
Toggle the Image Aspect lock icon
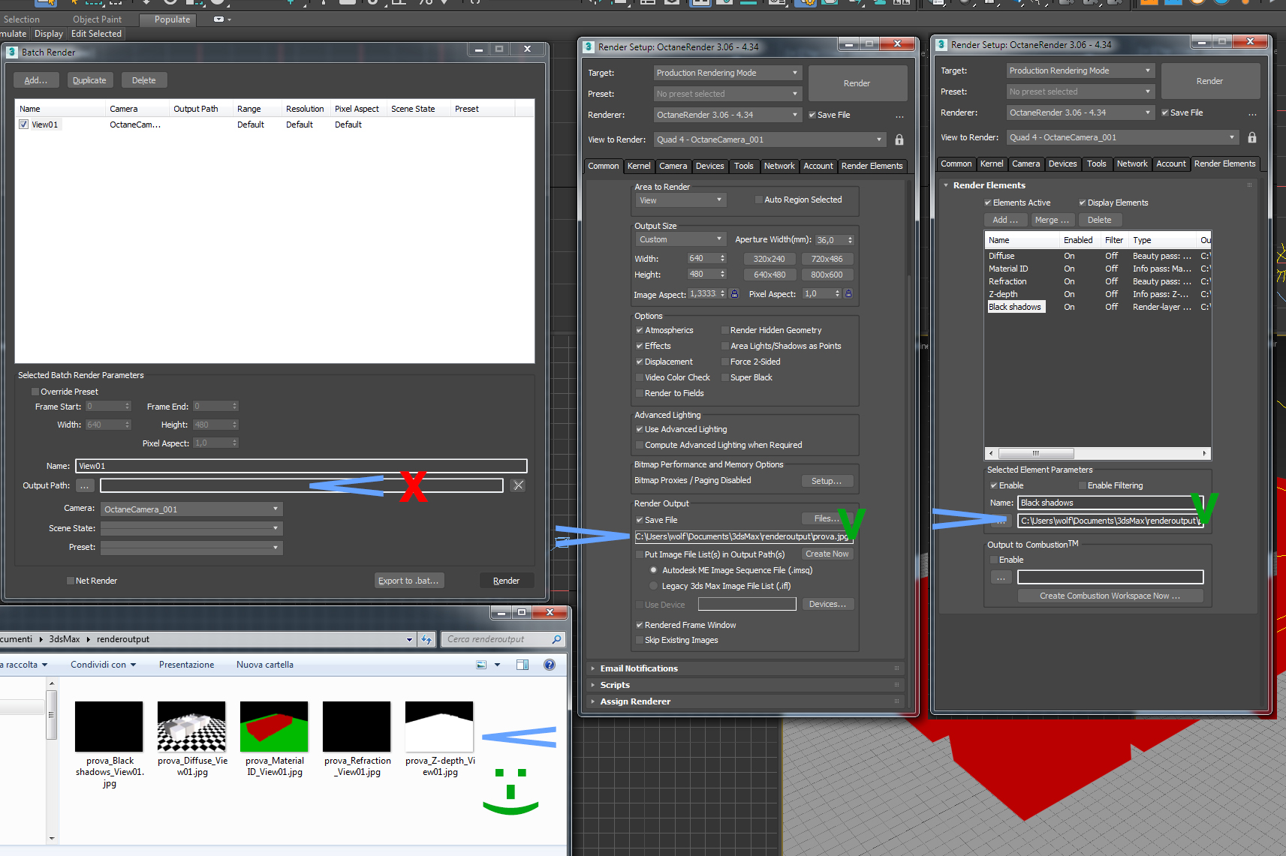734,294
